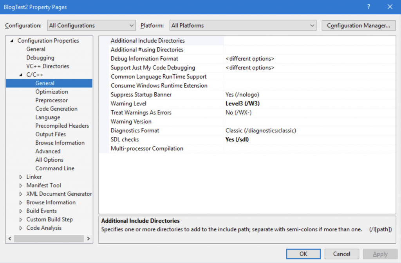Image resolution: width=401 pixels, height=263 pixels.
Task: Click the Cancel button
Action: (341, 254)
